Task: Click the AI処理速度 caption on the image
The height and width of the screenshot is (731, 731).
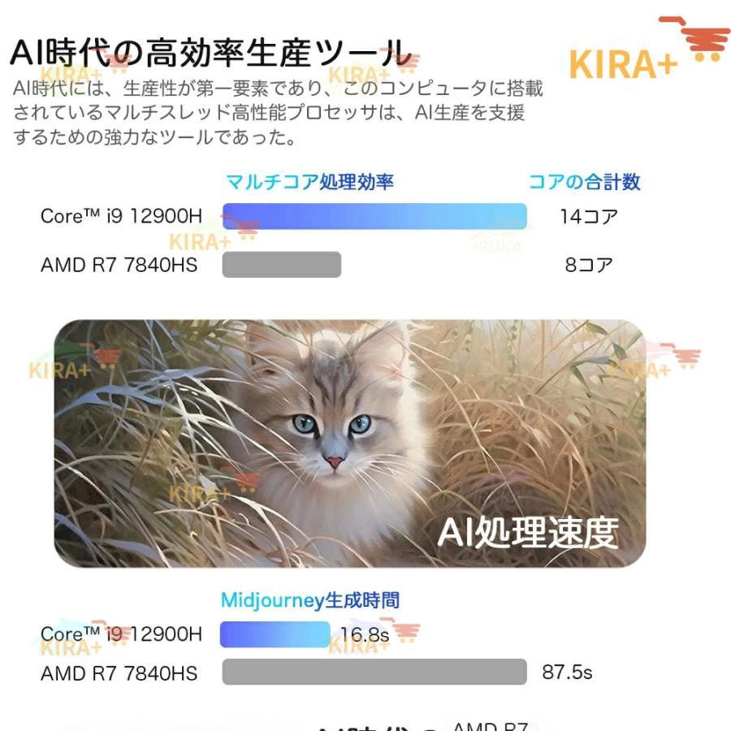Action: 527,533
